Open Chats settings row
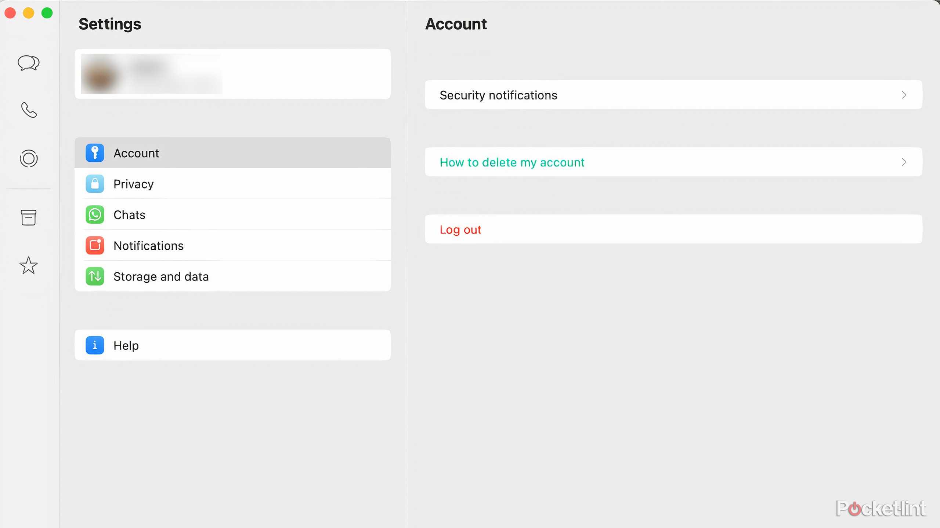Image resolution: width=940 pixels, height=528 pixels. pos(232,214)
